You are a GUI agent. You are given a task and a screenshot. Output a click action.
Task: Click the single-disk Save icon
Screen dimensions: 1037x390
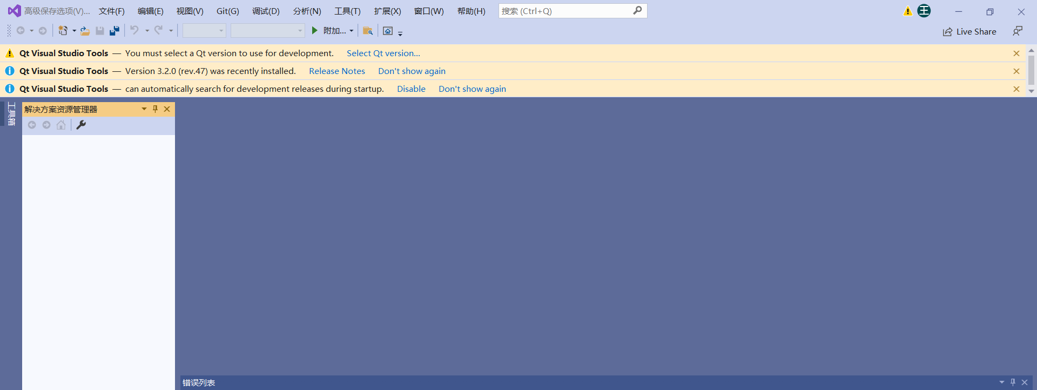coord(100,31)
